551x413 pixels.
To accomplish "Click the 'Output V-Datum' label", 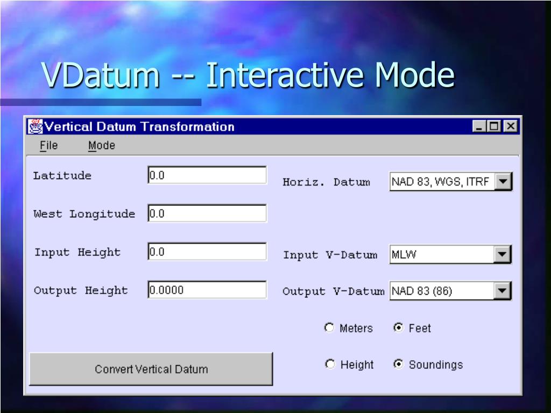I will click(334, 291).
